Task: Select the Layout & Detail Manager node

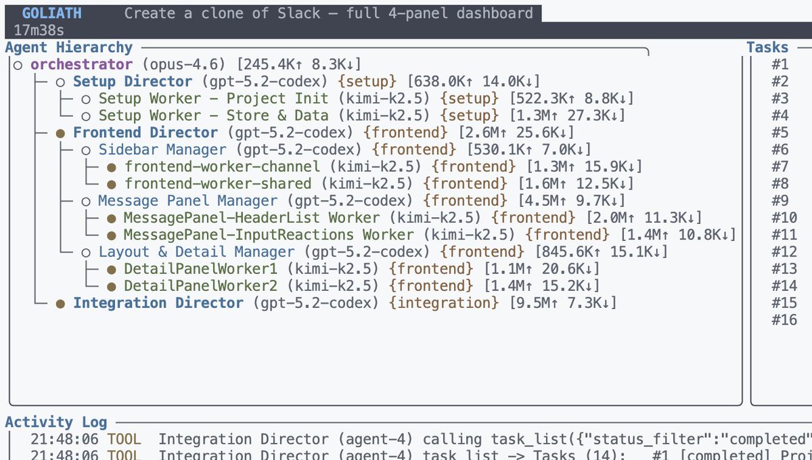Action: pos(374,252)
